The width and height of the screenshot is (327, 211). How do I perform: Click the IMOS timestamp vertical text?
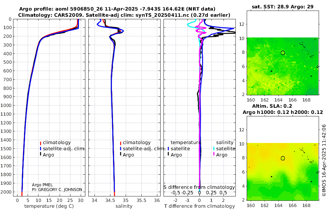324,160
